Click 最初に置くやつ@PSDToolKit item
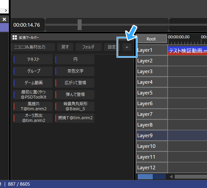 pyautogui.click(x=33, y=95)
